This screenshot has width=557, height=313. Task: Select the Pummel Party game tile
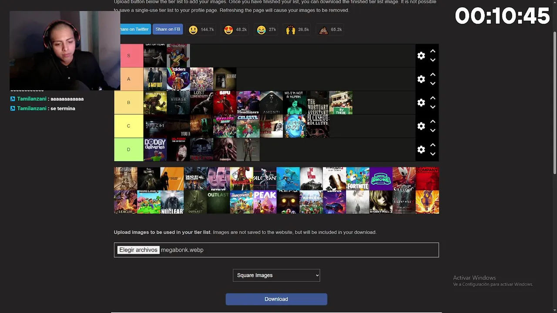295,126
